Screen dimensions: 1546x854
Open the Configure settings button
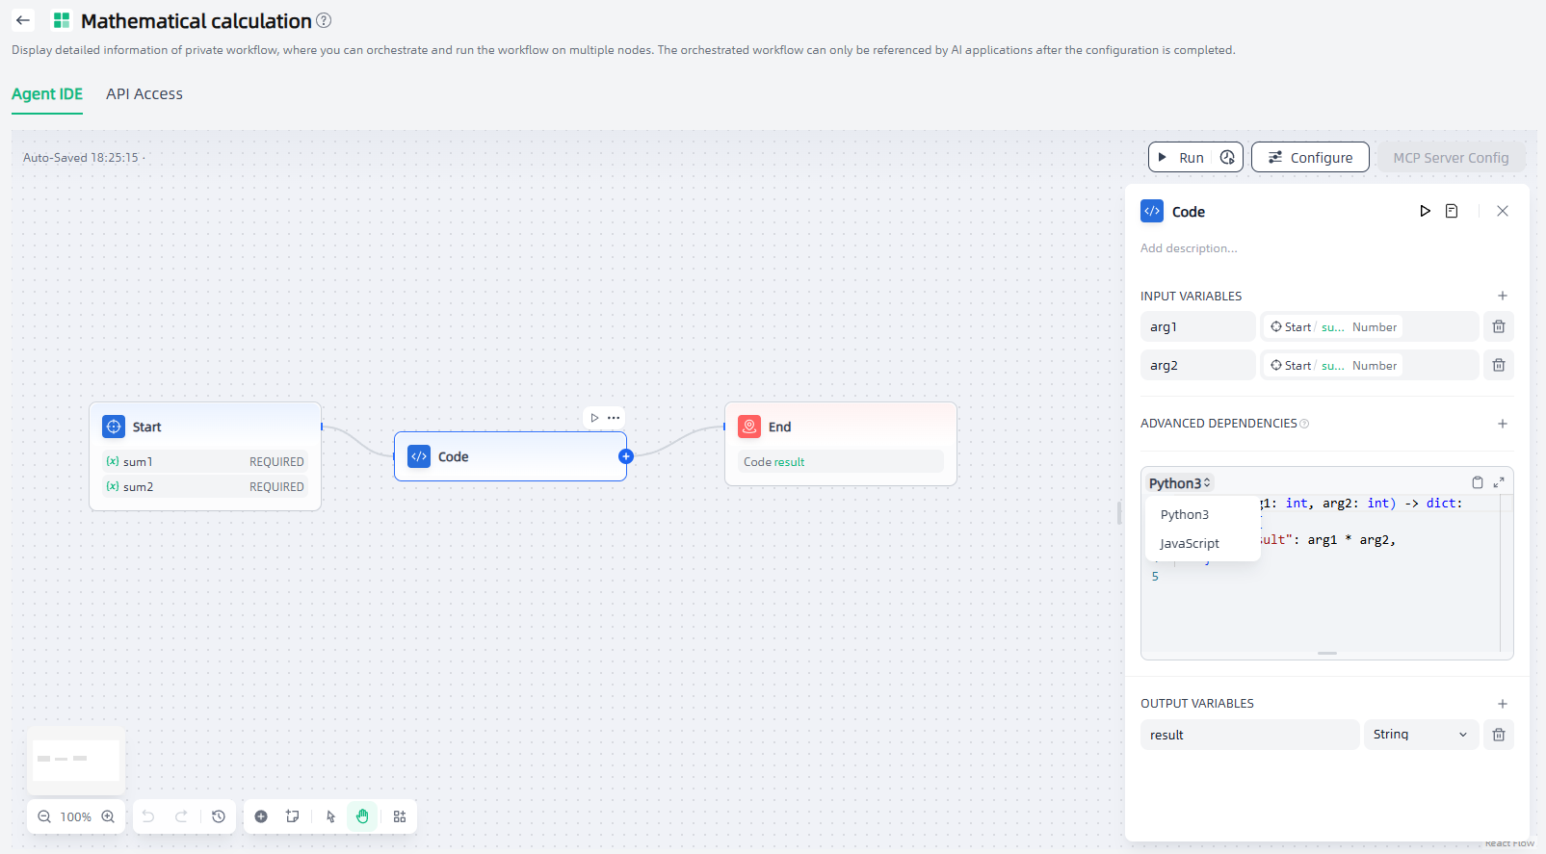pos(1310,158)
